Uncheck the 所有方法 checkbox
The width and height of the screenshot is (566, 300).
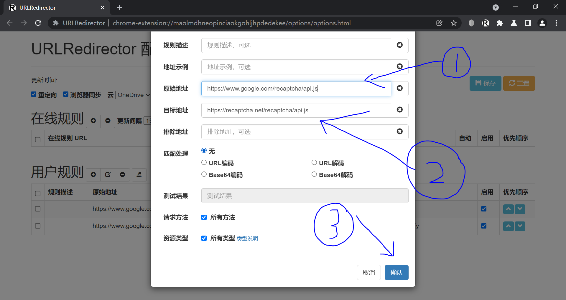tap(204, 217)
